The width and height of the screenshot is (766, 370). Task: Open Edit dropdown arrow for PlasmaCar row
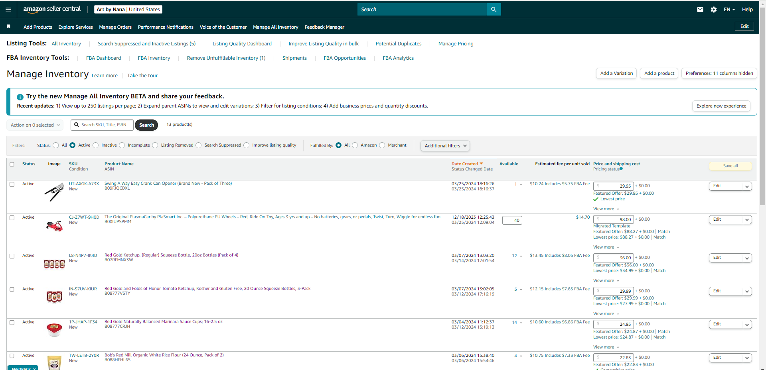747,220
